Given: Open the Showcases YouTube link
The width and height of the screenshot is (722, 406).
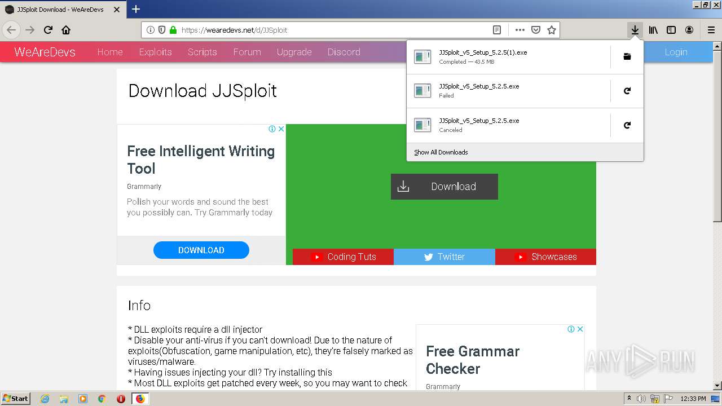Looking at the screenshot, I should [545, 257].
